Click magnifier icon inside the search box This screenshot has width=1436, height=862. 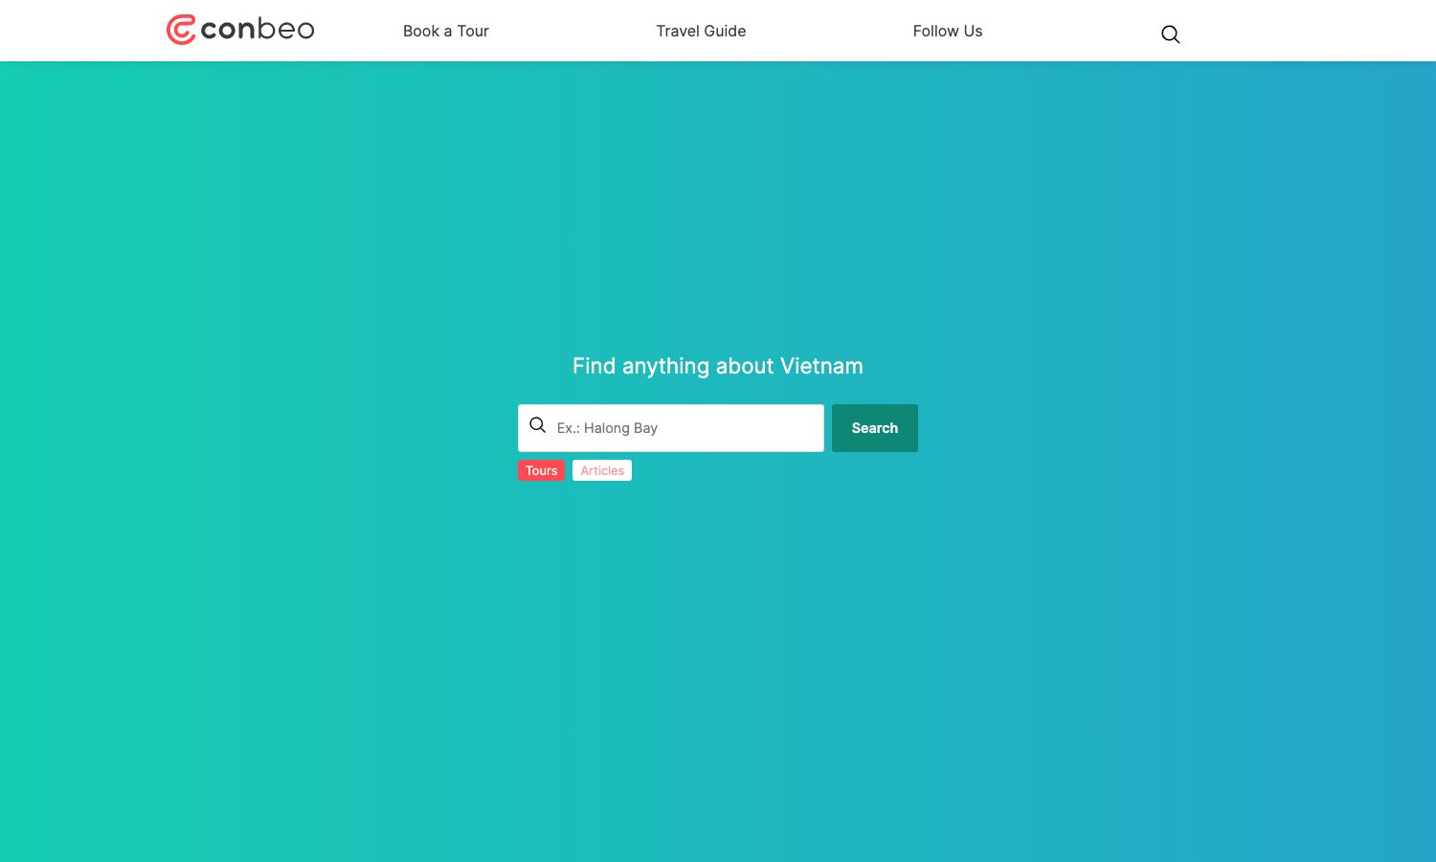pos(538,425)
